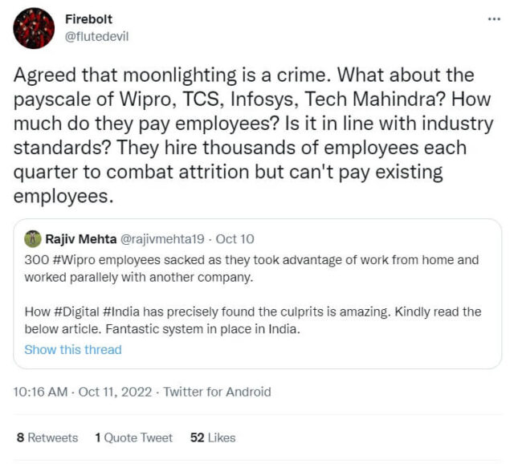Click Show this thread

click(x=73, y=349)
